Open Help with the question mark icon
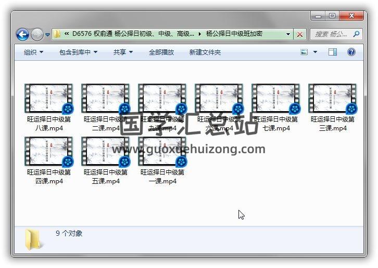The width and height of the screenshot is (378, 268). (x=351, y=52)
